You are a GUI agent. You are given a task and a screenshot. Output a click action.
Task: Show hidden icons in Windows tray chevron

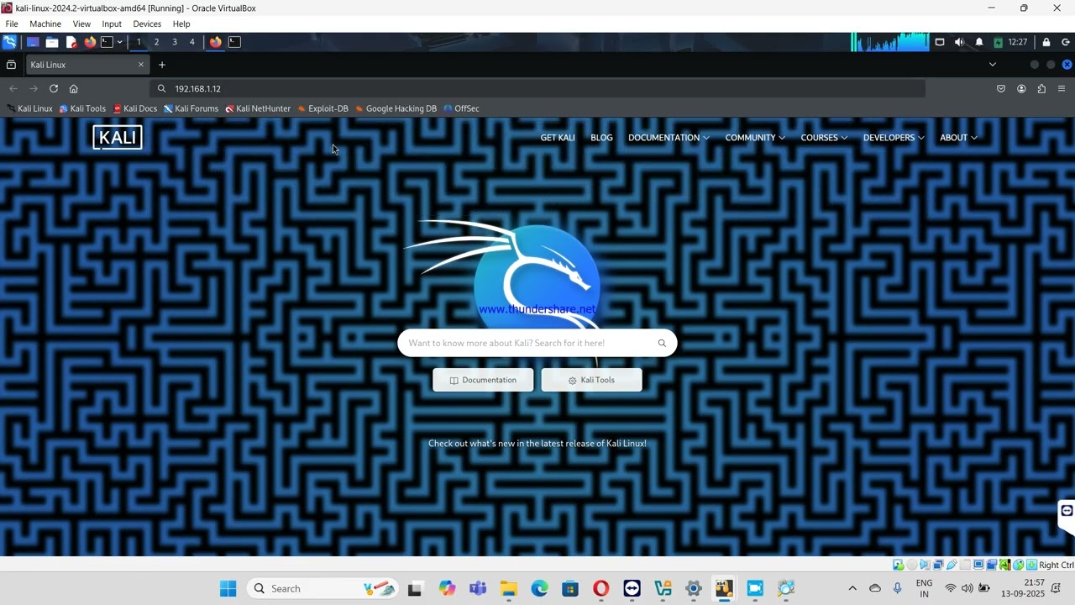pyautogui.click(x=852, y=588)
